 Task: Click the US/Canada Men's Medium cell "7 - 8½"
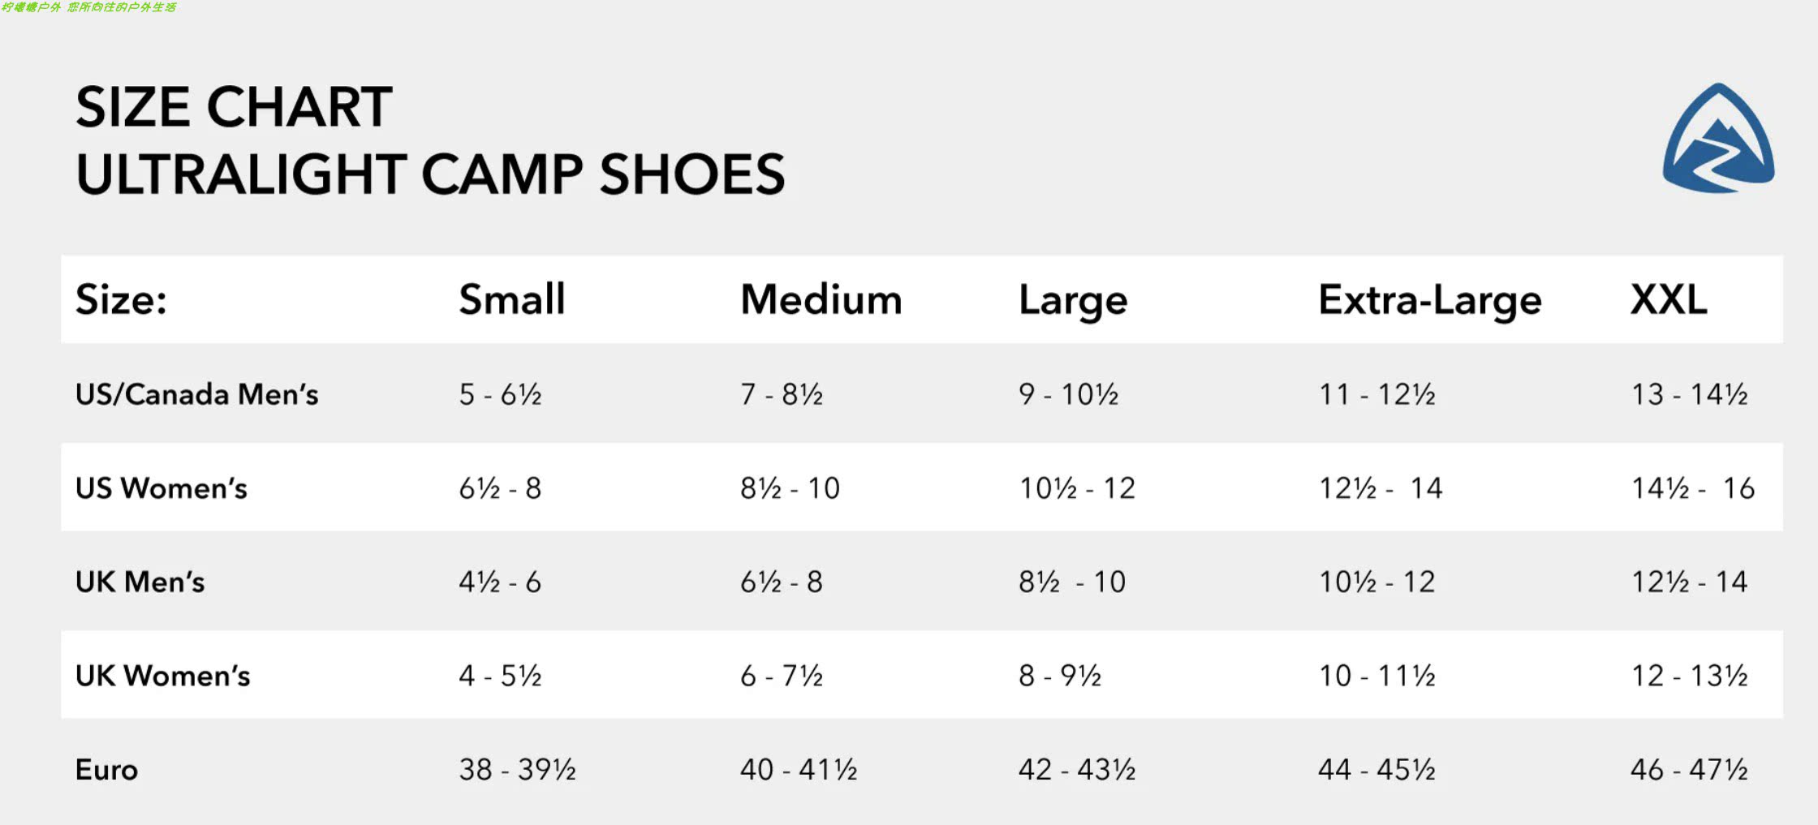[781, 394]
